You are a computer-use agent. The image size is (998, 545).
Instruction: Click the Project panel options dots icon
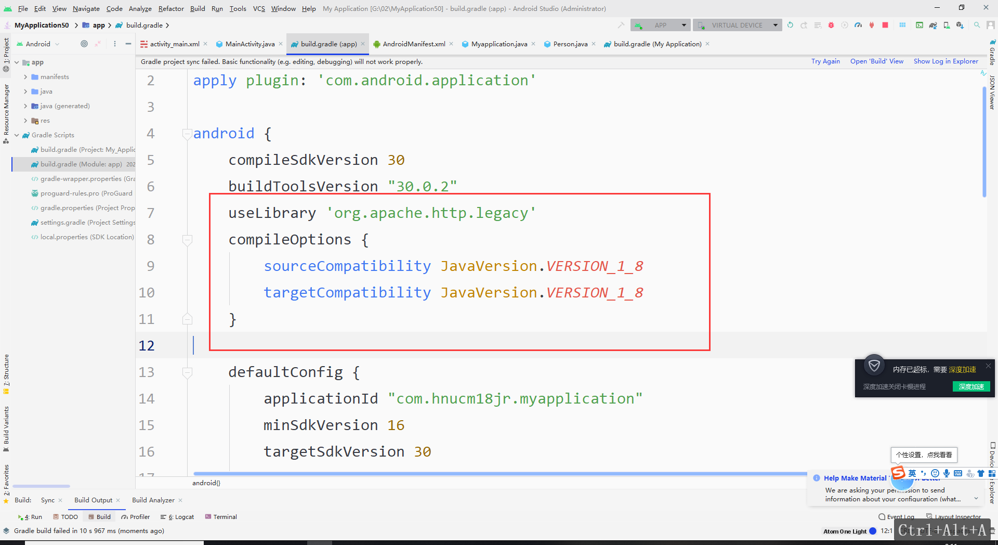point(115,44)
